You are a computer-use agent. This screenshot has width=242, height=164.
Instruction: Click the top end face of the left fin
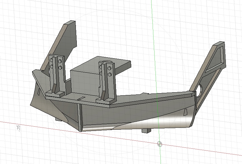click(69, 23)
